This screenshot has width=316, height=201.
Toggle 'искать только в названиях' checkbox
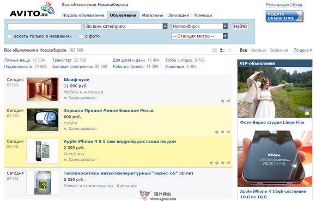tap(10, 36)
